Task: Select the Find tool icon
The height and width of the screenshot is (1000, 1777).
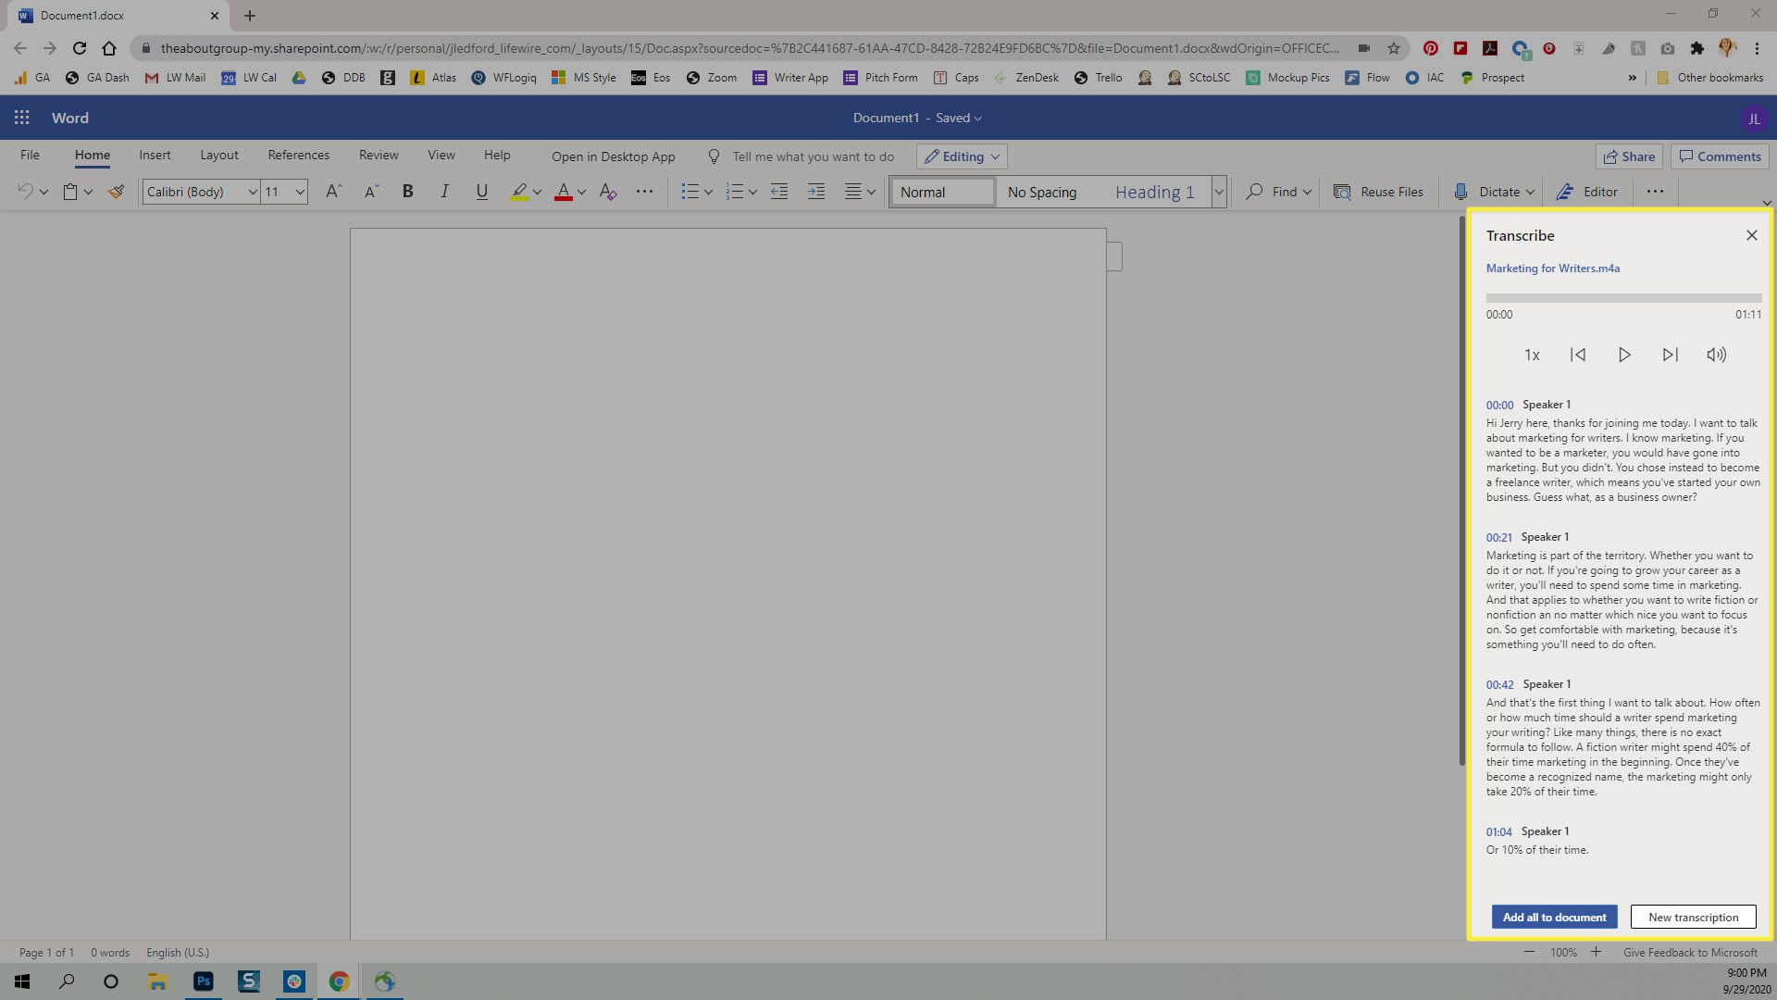Action: point(1255,192)
